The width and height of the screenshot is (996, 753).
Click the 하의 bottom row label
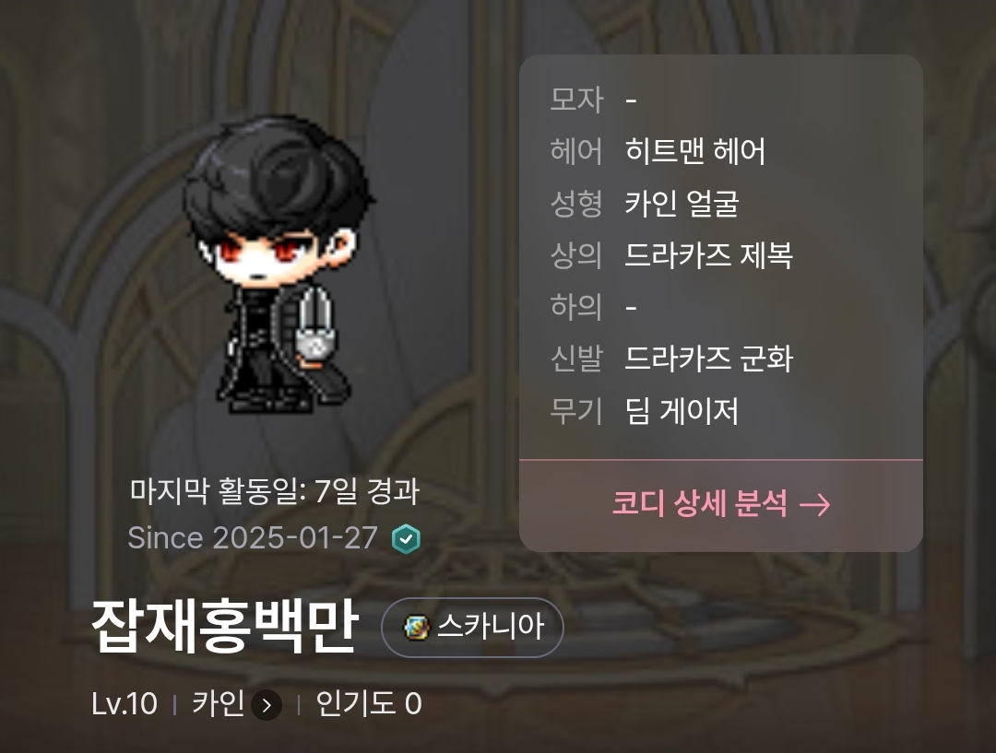(x=576, y=307)
